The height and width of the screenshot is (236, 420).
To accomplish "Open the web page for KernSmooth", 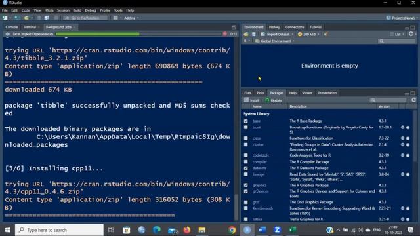I will [402, 208].
